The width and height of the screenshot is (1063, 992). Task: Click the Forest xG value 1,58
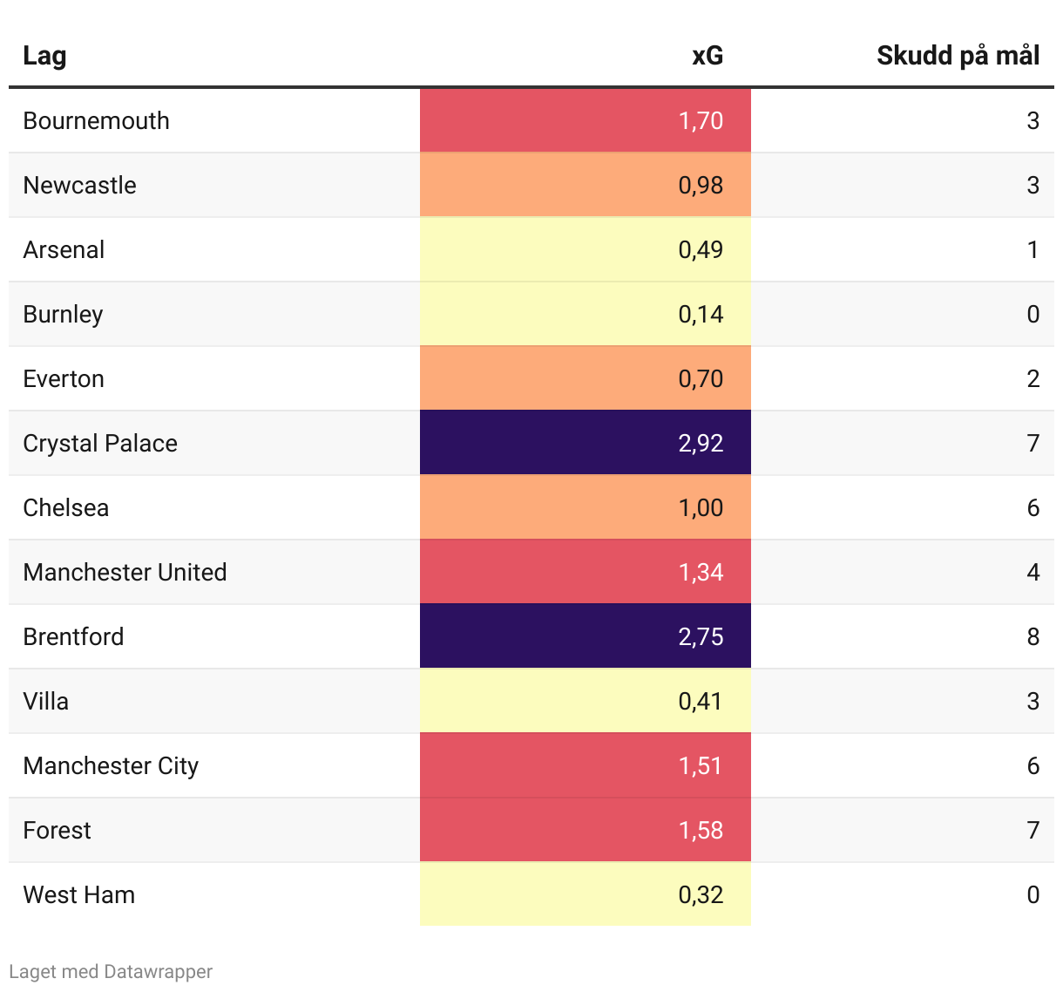point(701,831)
